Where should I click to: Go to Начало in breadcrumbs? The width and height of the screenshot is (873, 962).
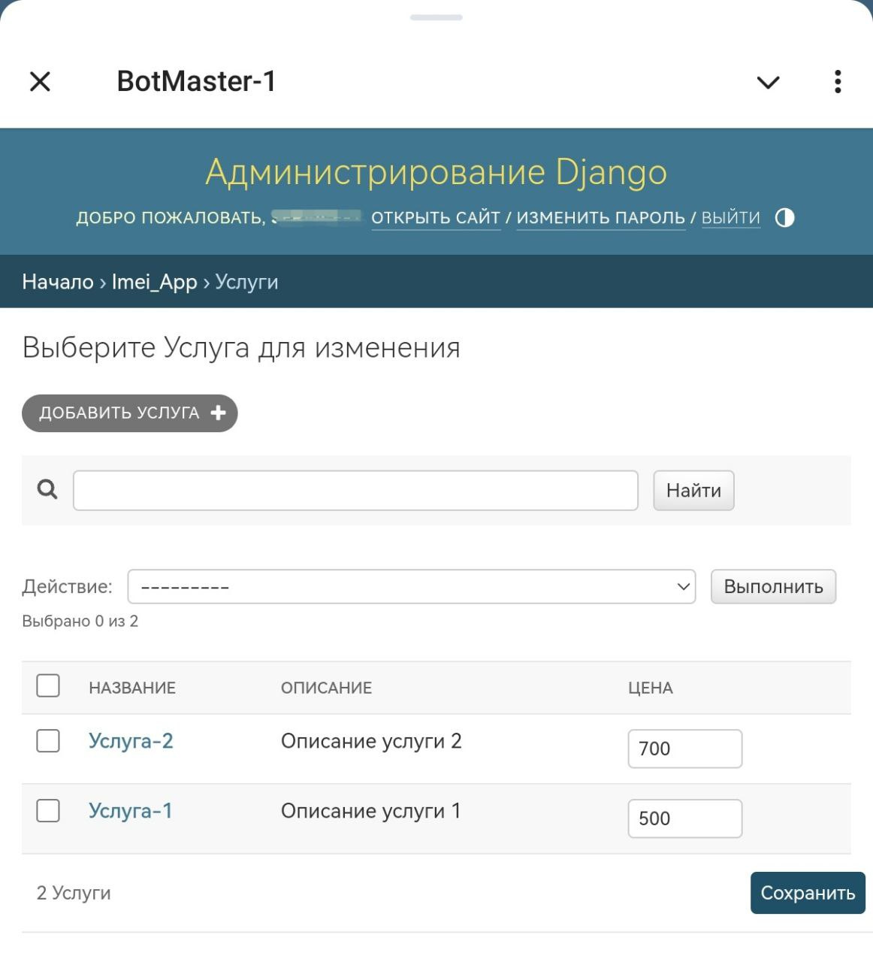coord(58,282)
